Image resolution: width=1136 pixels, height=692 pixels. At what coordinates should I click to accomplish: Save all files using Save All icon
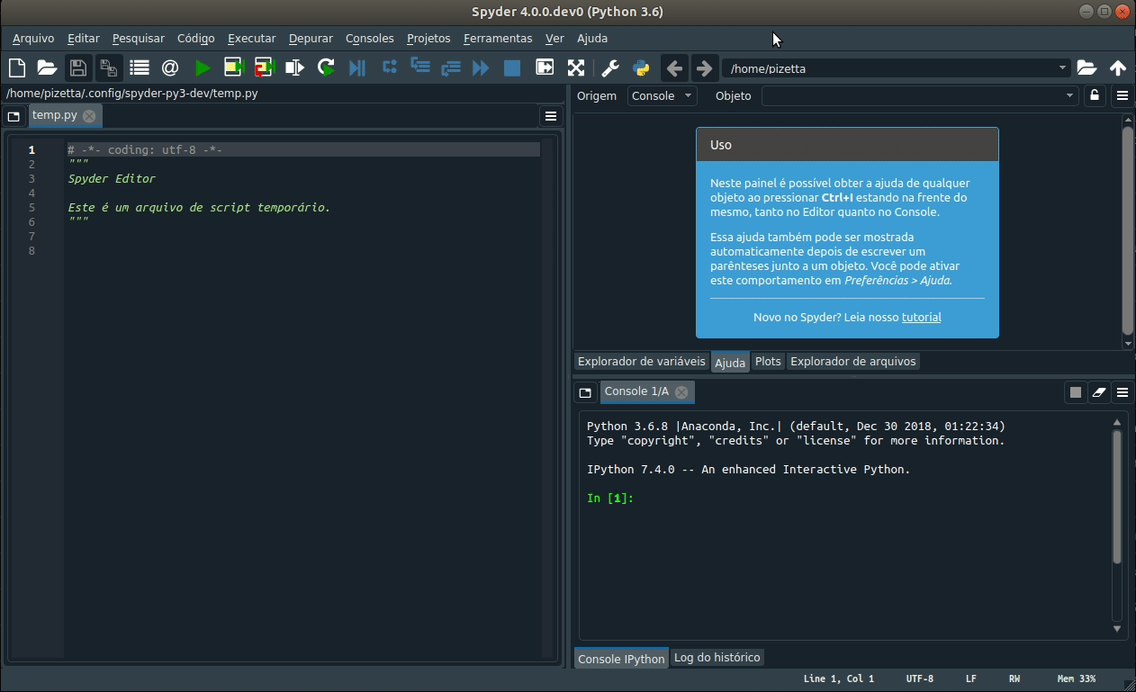(x=107, y=67)
